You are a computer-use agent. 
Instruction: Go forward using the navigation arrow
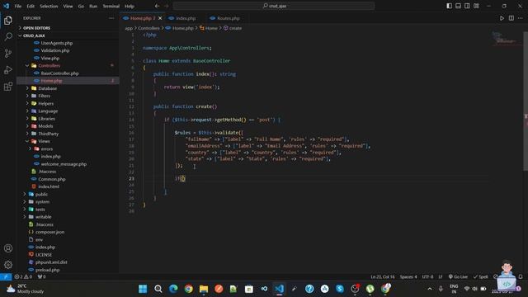[x=167, y=6]
